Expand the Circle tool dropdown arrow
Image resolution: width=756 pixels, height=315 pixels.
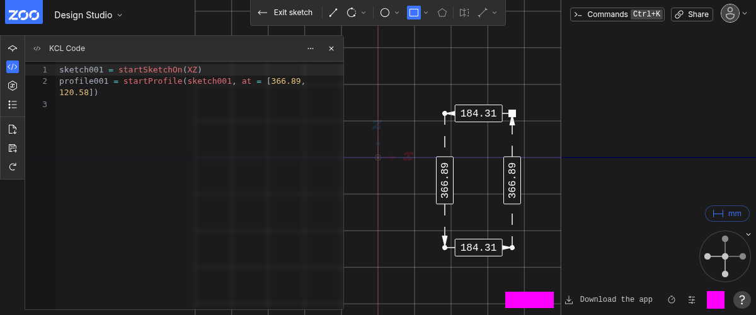(x=397, y=13)
